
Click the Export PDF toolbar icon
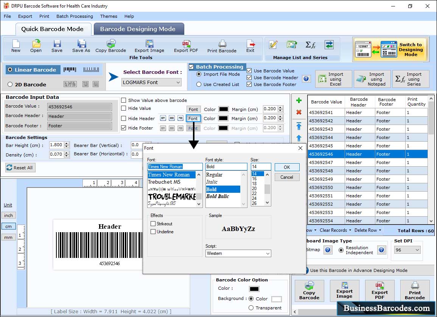coord(186,46)
